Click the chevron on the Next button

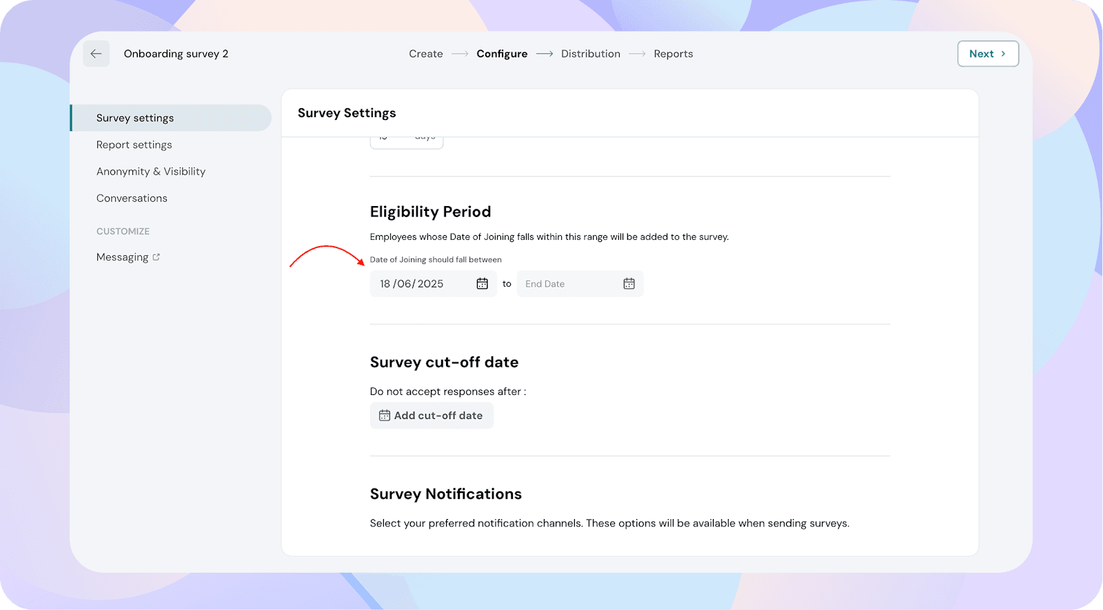point(1003,54)
